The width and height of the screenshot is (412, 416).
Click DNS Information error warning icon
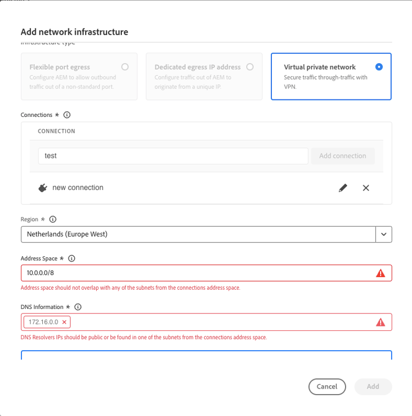click(x=380, y=322)
